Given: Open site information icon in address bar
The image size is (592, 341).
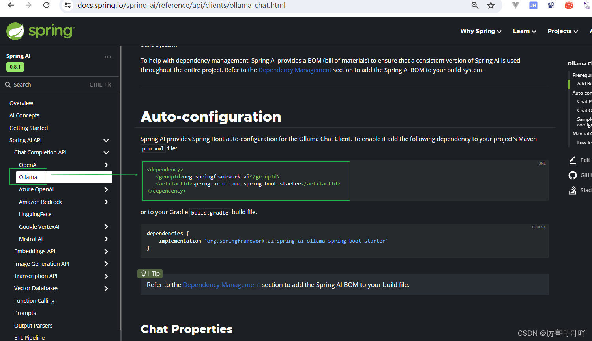Looking at the screenshot, I should (x=68, y=6).
